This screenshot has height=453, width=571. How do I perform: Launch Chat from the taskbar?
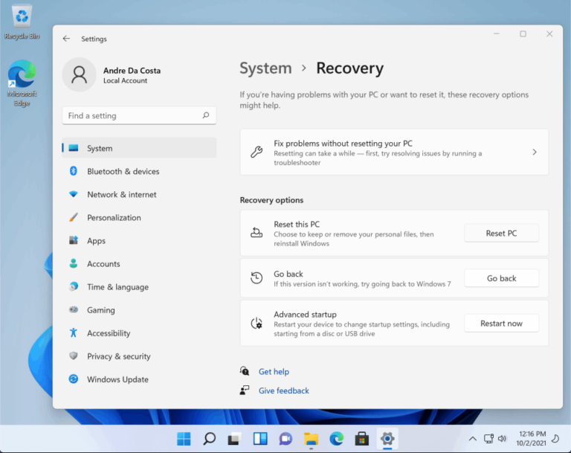point(285,439)
